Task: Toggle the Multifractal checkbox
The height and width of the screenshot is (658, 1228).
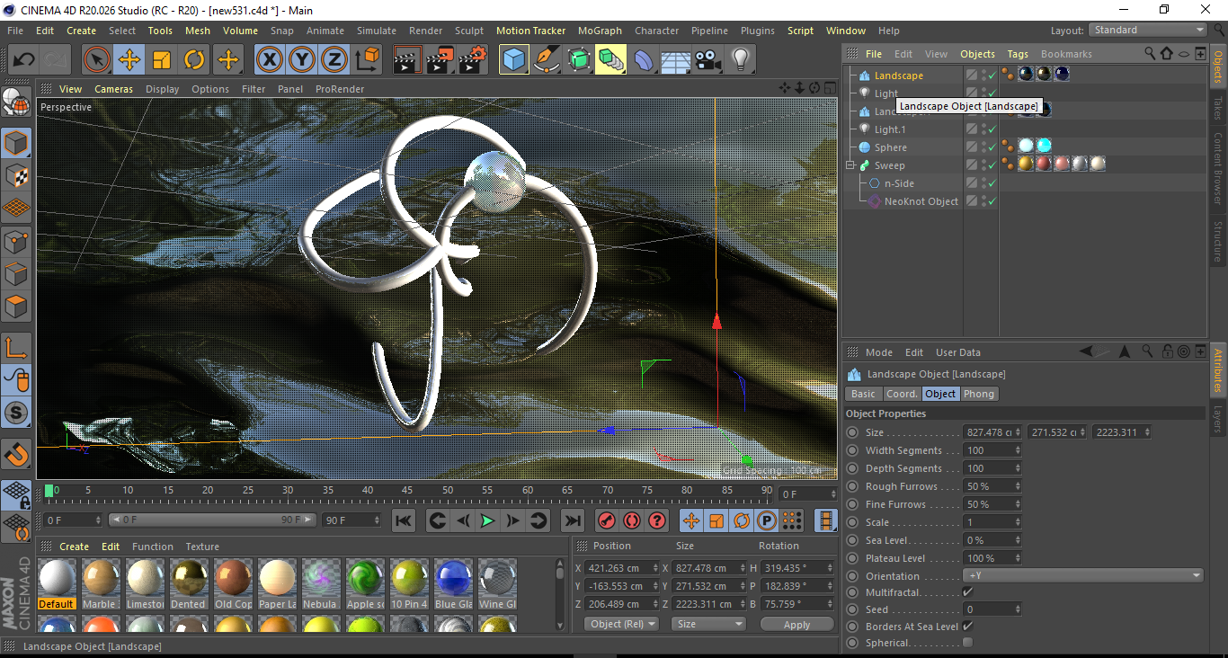Action: 967,592
